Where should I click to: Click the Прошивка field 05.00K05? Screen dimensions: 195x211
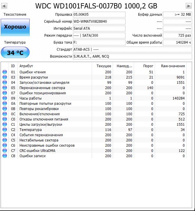[x=99, y=15]
